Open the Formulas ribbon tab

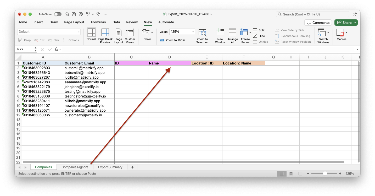click(x=98, y=22)
